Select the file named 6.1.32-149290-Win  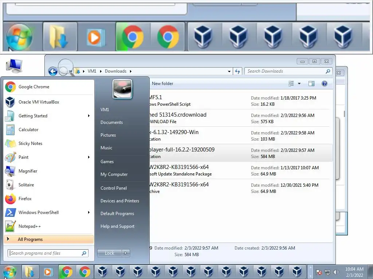pyautogui.click(x=241, y=136)
